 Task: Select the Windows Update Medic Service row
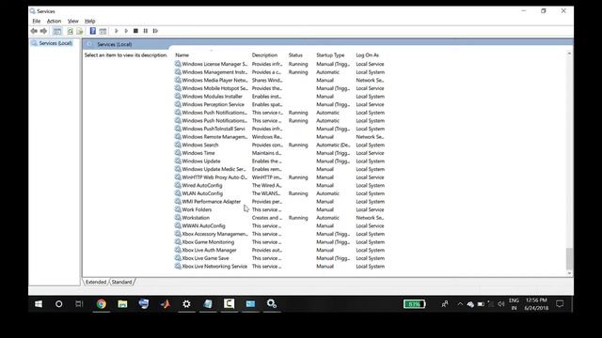coord(280,169)
